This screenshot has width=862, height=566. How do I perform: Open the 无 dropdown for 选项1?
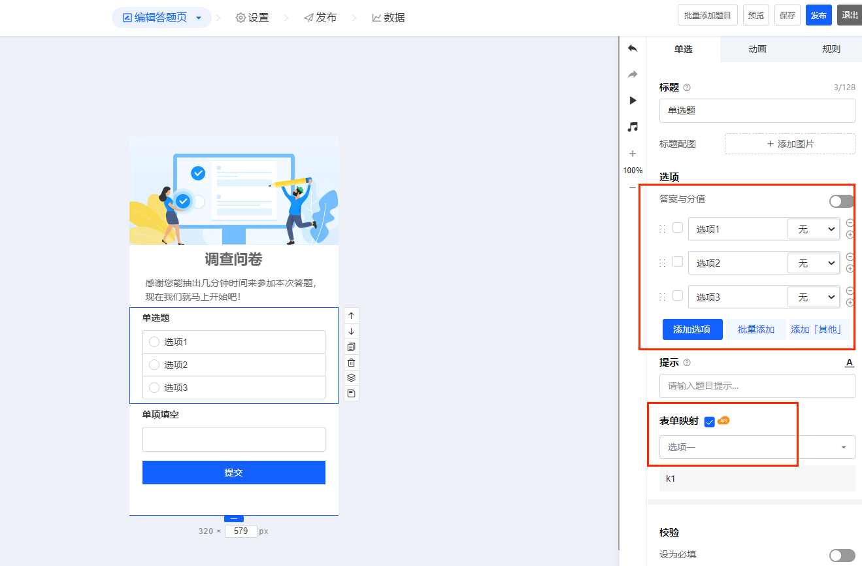[813, 229]
